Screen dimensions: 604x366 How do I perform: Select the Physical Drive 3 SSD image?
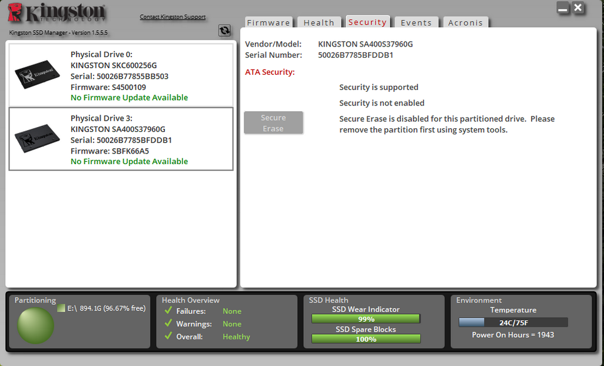click(x=37, y=139)
